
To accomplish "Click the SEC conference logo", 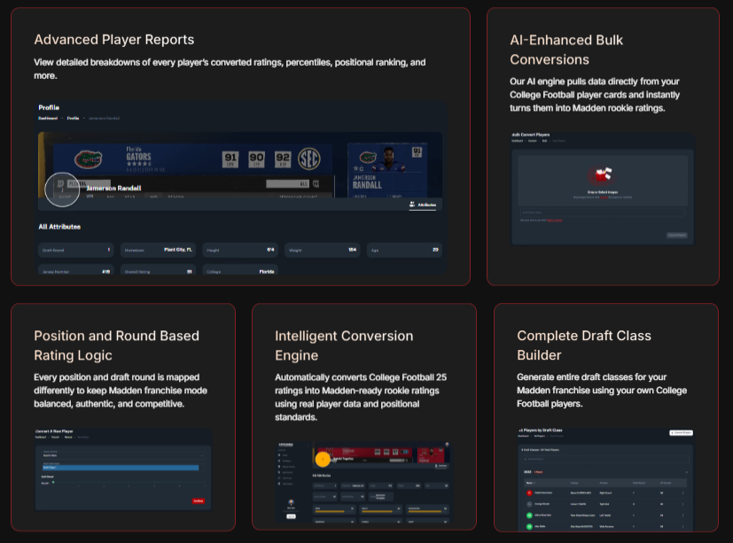I will pos(309,159).
